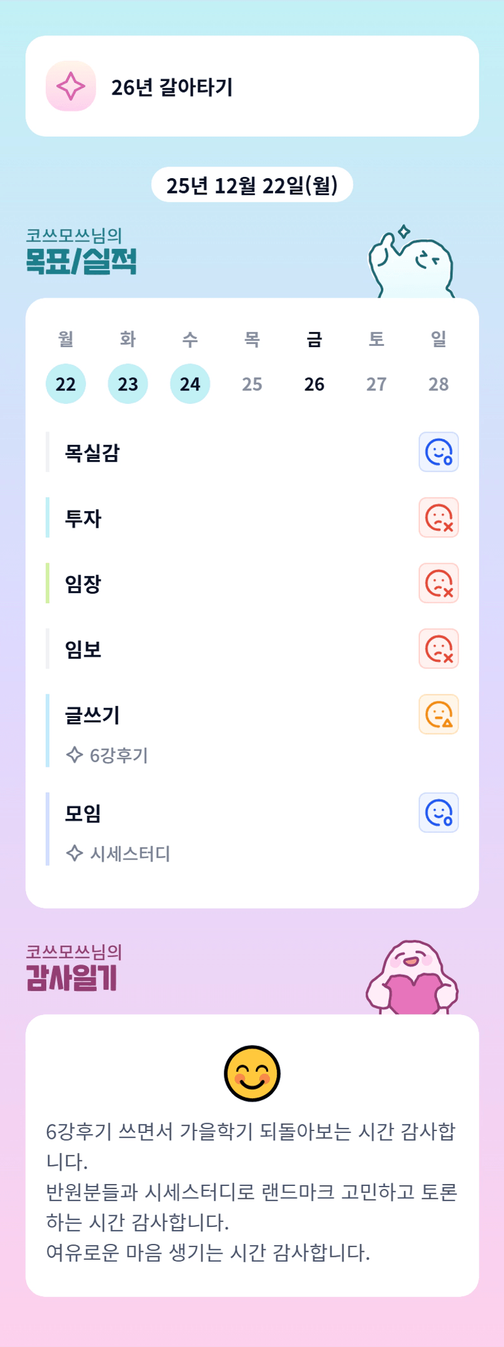Click the blue smiley status icon for 모임
Screen dimensions: 504x1347
[438, 813]
